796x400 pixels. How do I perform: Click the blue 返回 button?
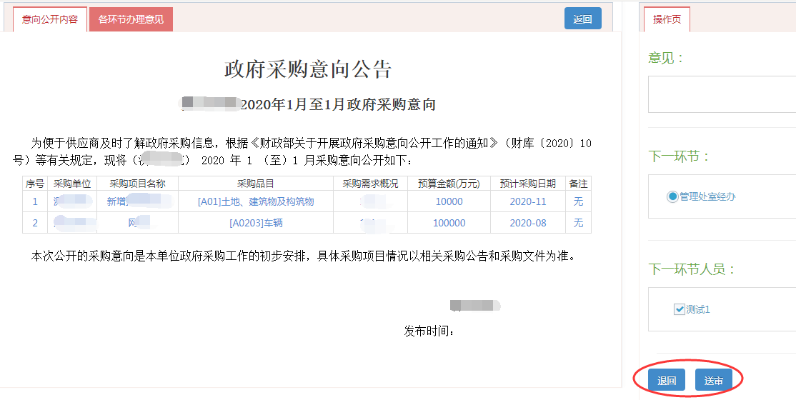[582, 19]
